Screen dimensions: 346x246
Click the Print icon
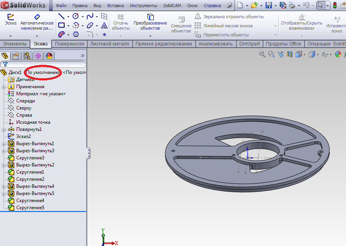292,5
